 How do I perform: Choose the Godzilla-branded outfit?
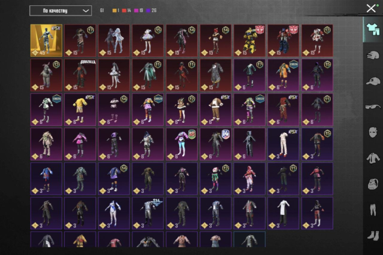[80, 74]
